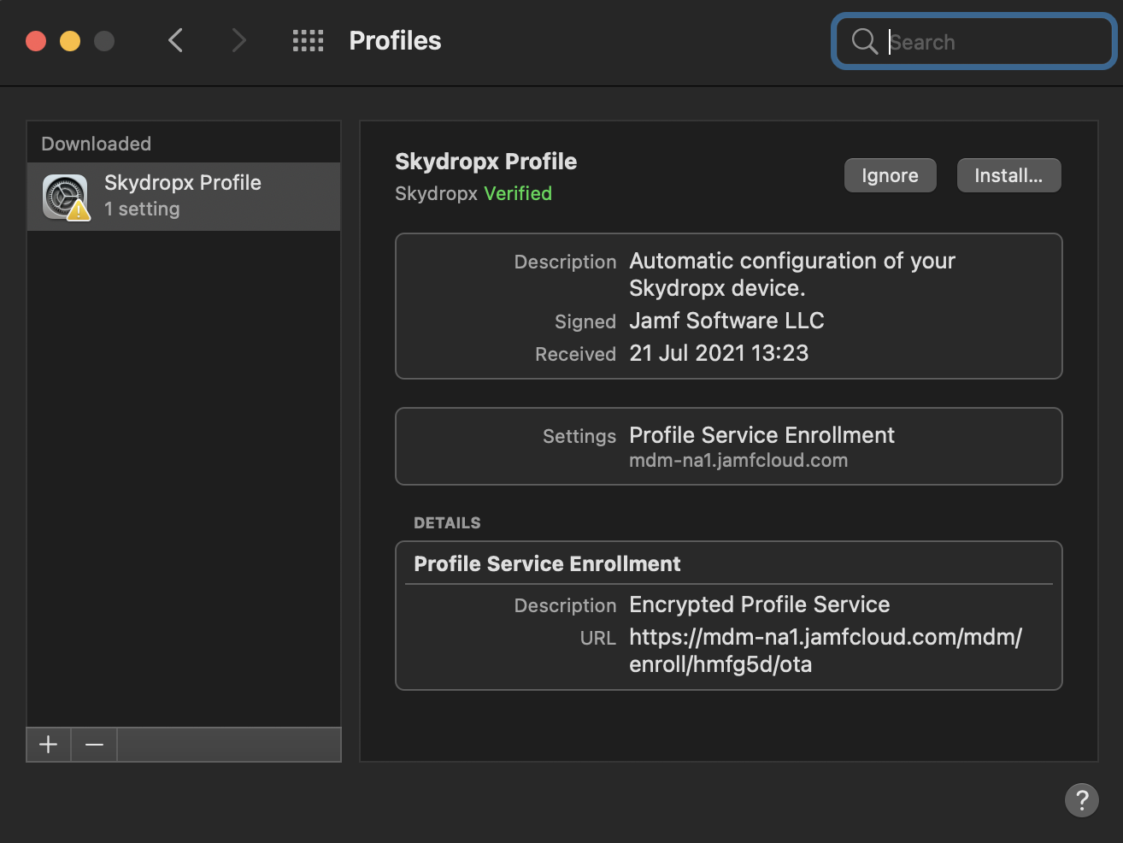Click "Automatic configuration of your Skydropx device." description
Image resolution: width=1123 pixels, height=843 pixels.
(x=792, y=274)
